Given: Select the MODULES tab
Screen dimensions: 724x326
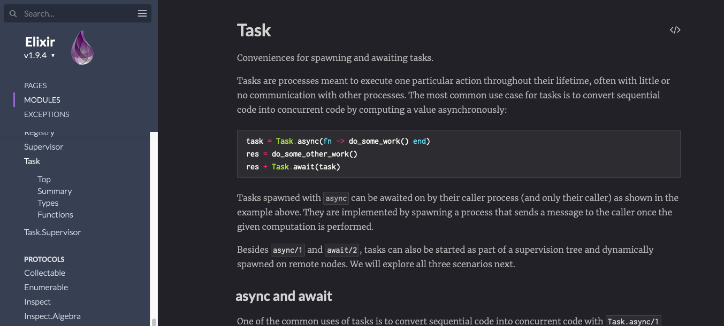Looking at the screenshot, I should pos(42,100).
